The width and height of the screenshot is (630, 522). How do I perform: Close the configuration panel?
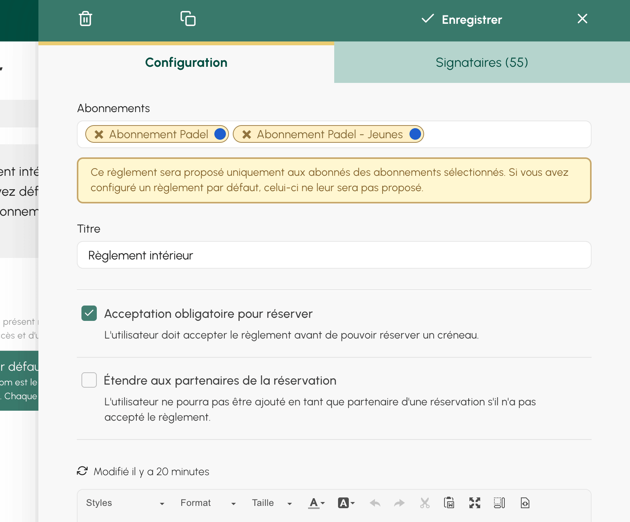[x=582, y=19]
